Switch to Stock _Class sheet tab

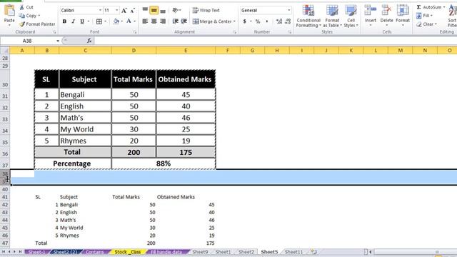pyautogui.click(x=128, y=252)
